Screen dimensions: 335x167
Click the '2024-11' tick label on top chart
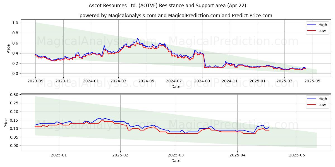pos(230,81)
